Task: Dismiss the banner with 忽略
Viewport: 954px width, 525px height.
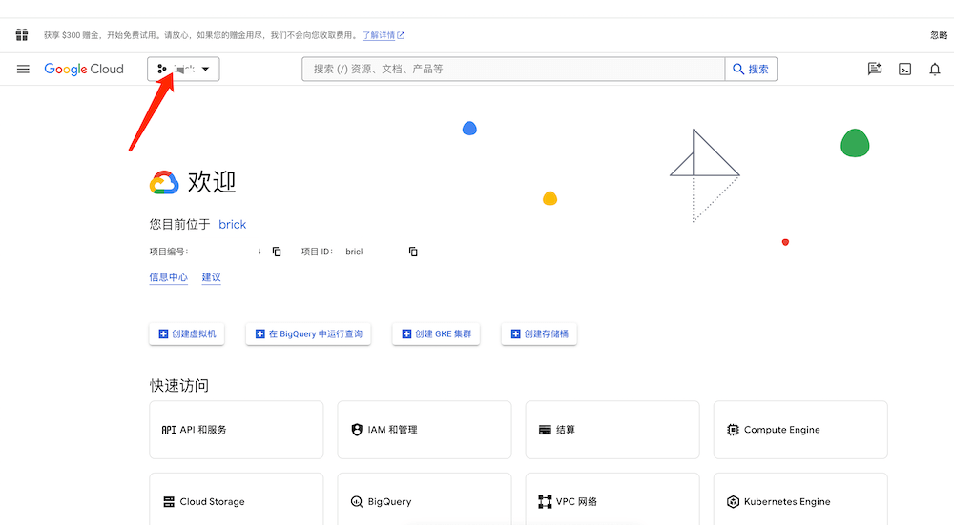Action: tap(939, 35)
